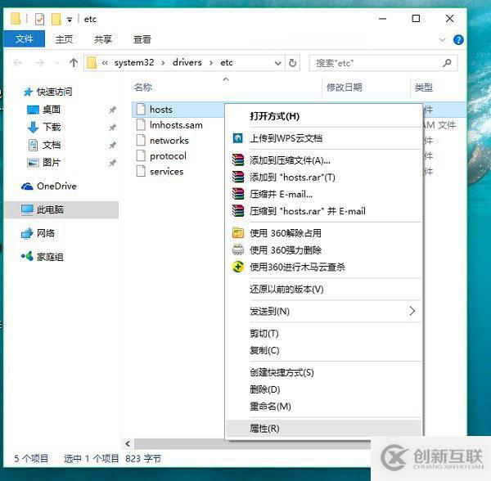Viewport: 491px width, 481px height.
Task: Unpin 桌面 using its pin icon
Action: coord(112,110)
